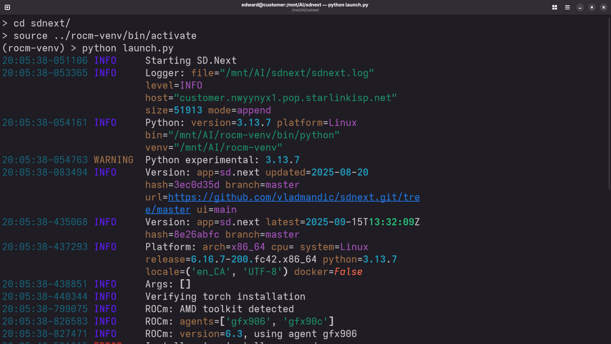Click the "/mnt/AI/sdnext" subtitle in header
611x344 pixels.
(305, 10)
